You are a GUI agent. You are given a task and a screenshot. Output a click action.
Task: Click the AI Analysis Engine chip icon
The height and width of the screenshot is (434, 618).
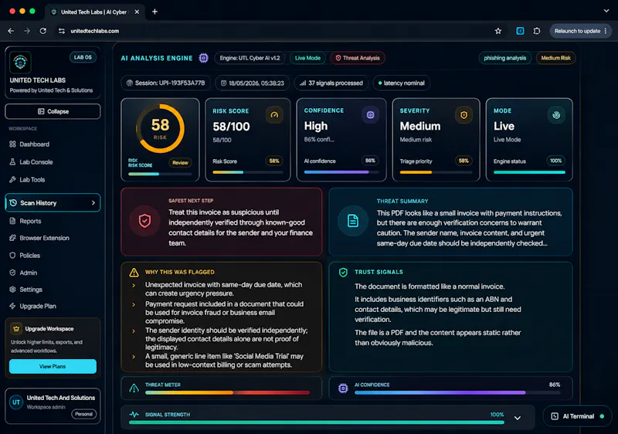pyautogui.click(x=203, y=58)
